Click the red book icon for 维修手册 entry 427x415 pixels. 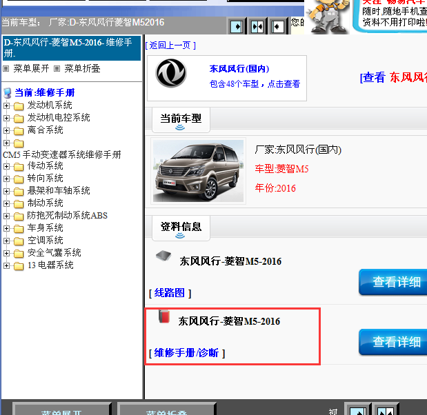[164, 316]
